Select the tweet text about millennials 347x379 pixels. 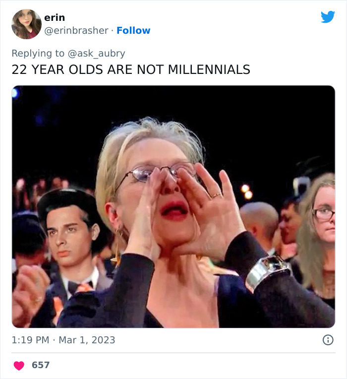(131, 69)
